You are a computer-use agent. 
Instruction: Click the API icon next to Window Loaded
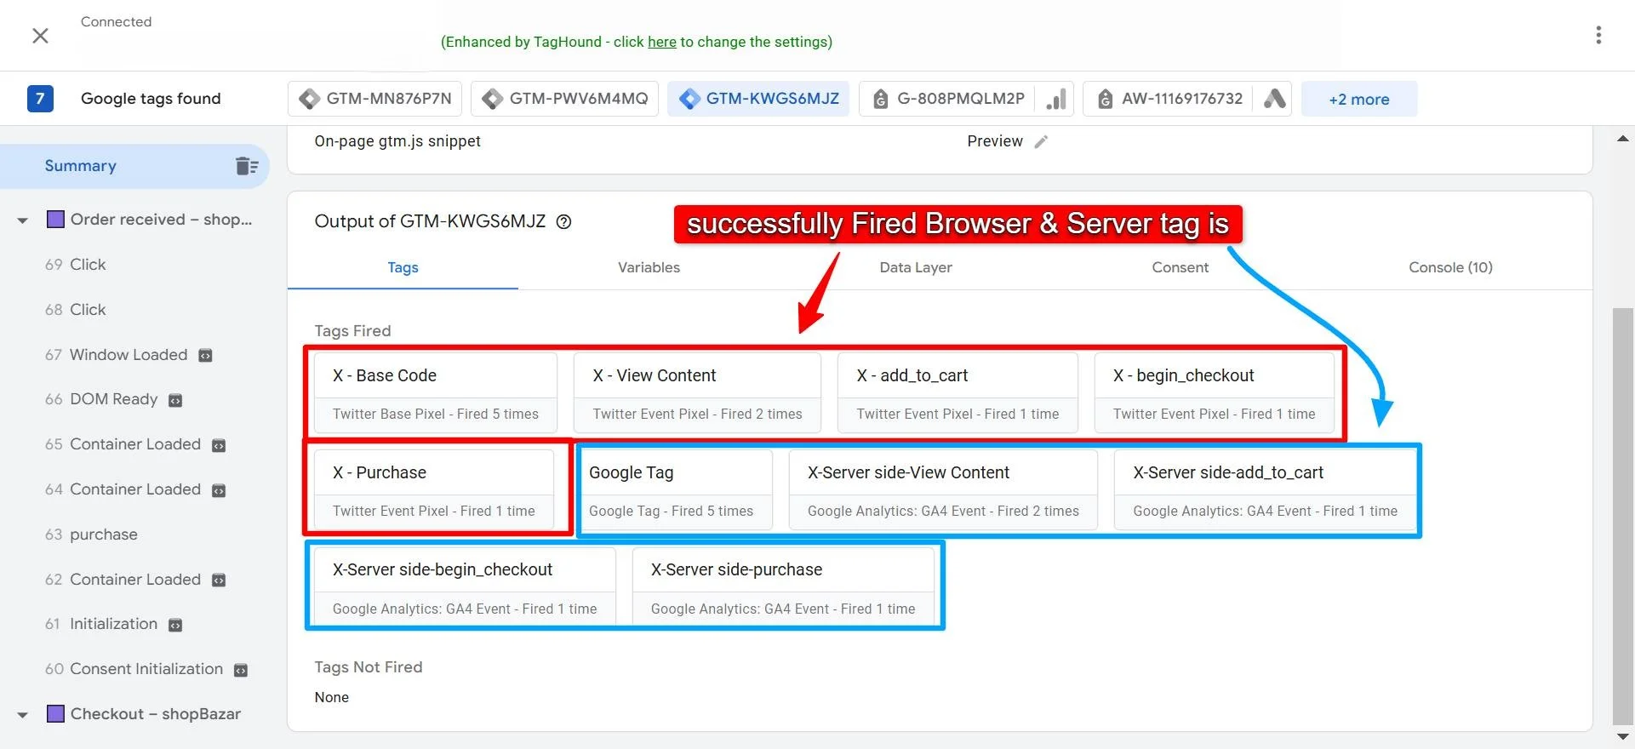tap(205, 356)
